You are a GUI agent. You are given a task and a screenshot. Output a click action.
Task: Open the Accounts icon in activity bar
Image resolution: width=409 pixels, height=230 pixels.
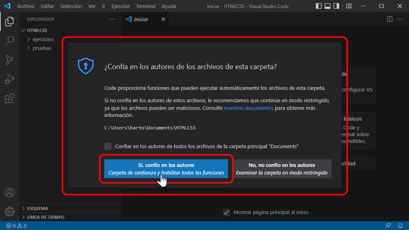(10, 192)
